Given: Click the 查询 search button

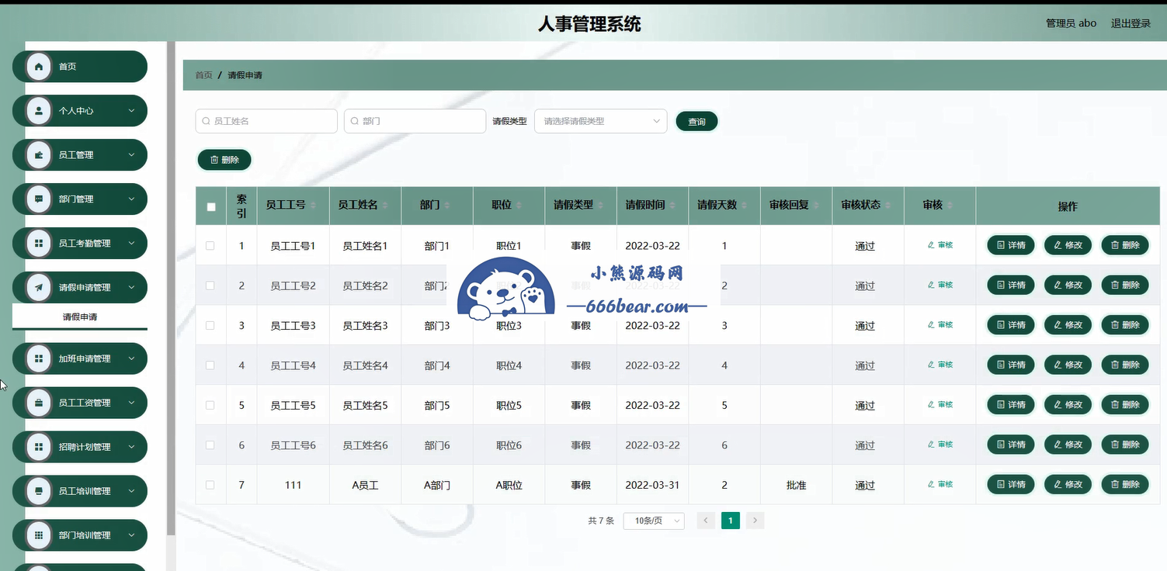Looking at the screenshot, I should pyautogui.click(x=696, y=122).
